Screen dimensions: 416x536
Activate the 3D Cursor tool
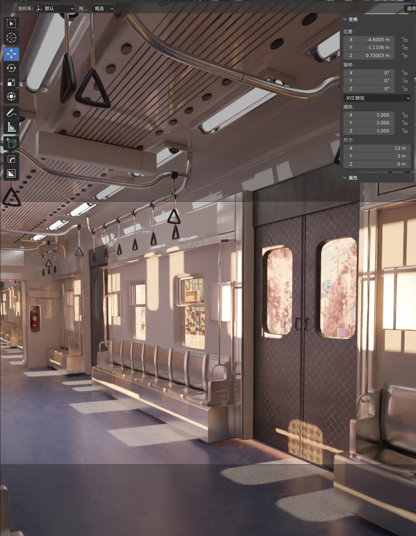(11, 38)
